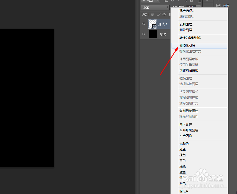Screen dimensions: 237x194
Task: Click the lock position (move arrows) icon
Action: (x=164, y=15)
